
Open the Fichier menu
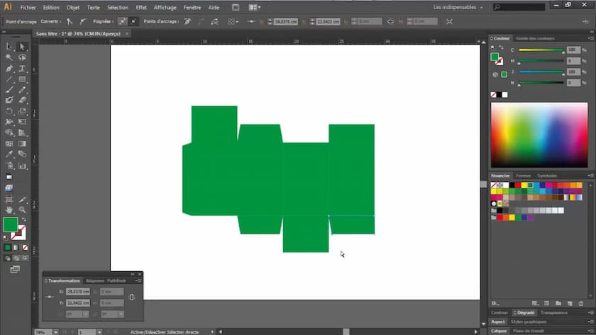pos(28,7)
